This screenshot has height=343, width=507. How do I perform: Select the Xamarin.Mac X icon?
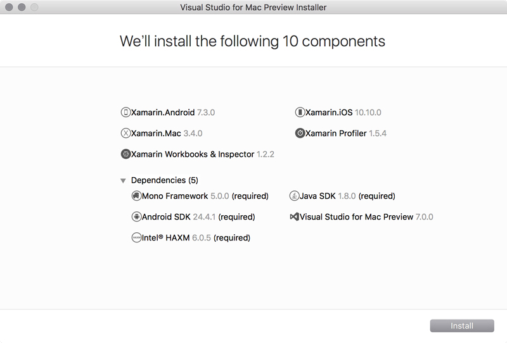tap(125, 133)
